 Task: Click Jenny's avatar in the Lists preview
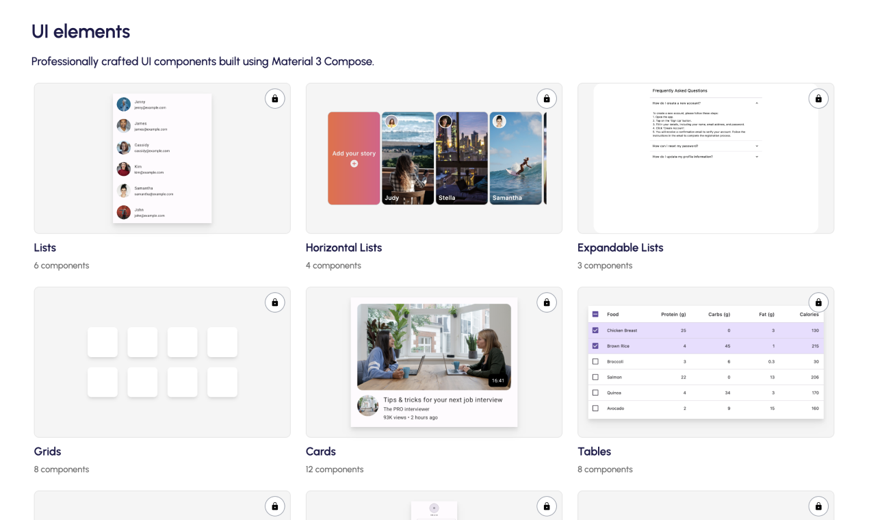coord(123,104)
